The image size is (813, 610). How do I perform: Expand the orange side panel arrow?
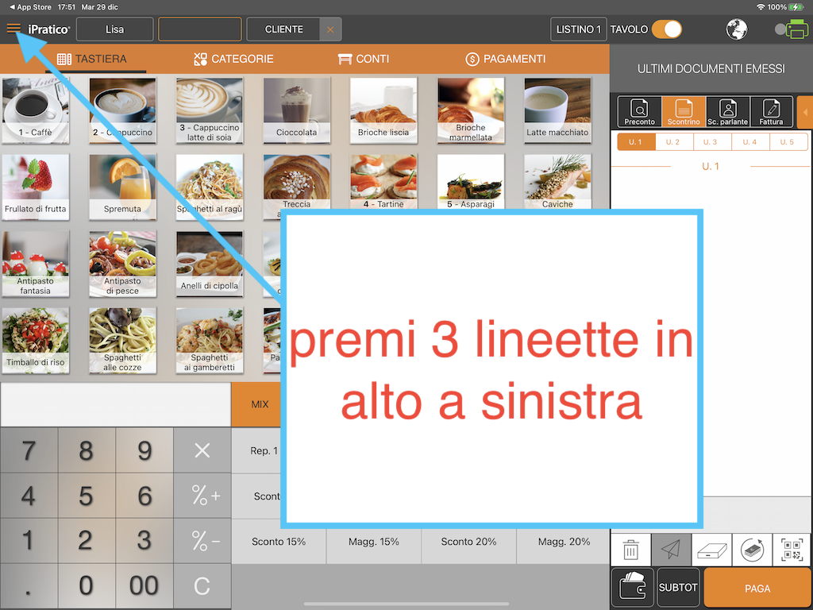point(805,111)
